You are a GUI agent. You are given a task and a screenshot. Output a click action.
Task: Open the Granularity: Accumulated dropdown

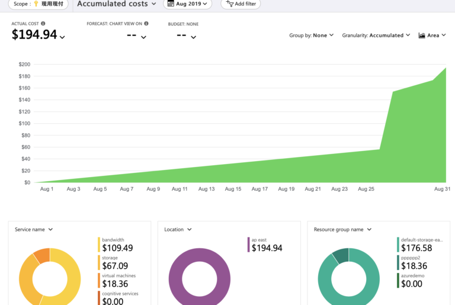coord(376,36)
